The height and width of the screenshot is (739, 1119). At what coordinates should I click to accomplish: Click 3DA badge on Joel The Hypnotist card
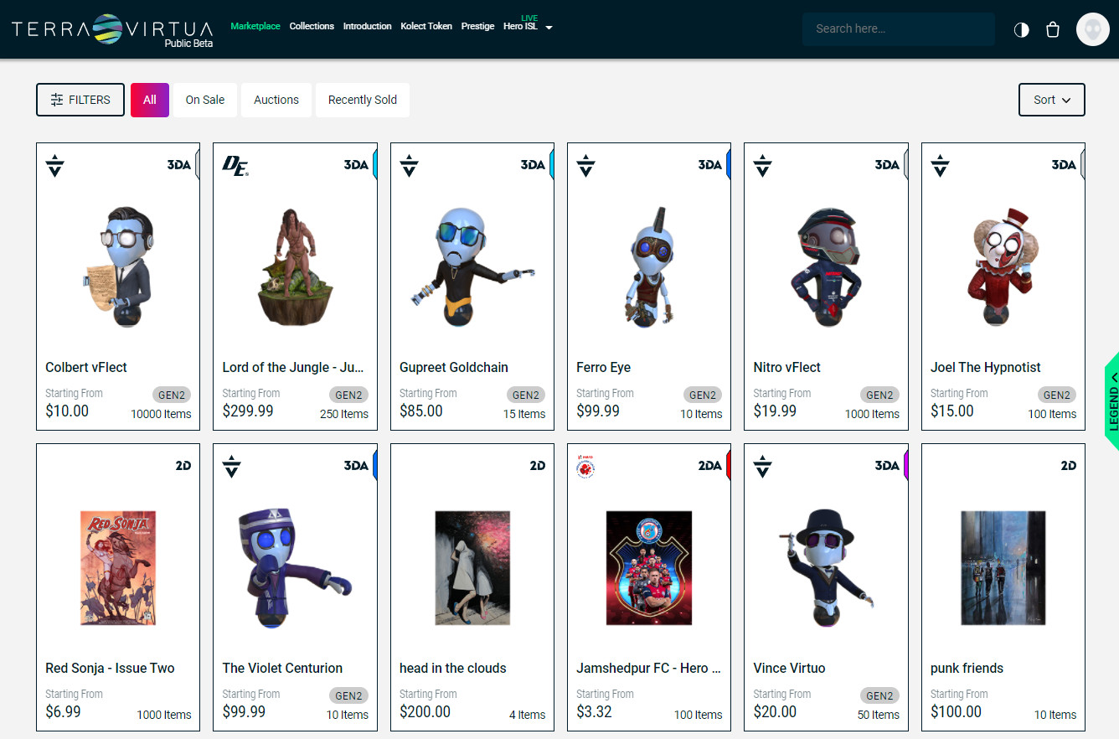pyautogui.click(x=1064, y=165)
